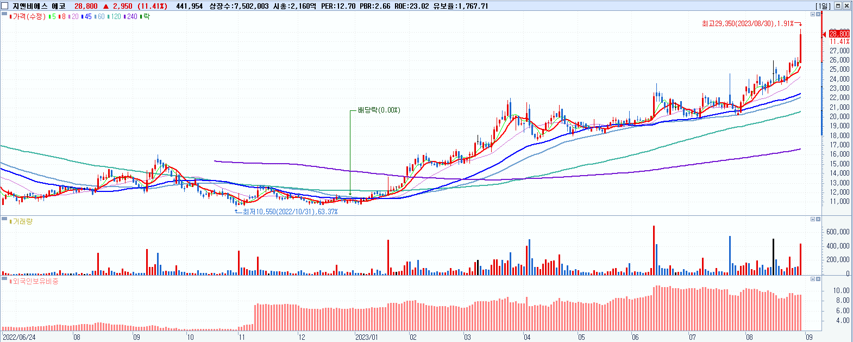The image size is (853, 342).
Task: Click PBR:2.66 in the header
Action: click(375, 6)
